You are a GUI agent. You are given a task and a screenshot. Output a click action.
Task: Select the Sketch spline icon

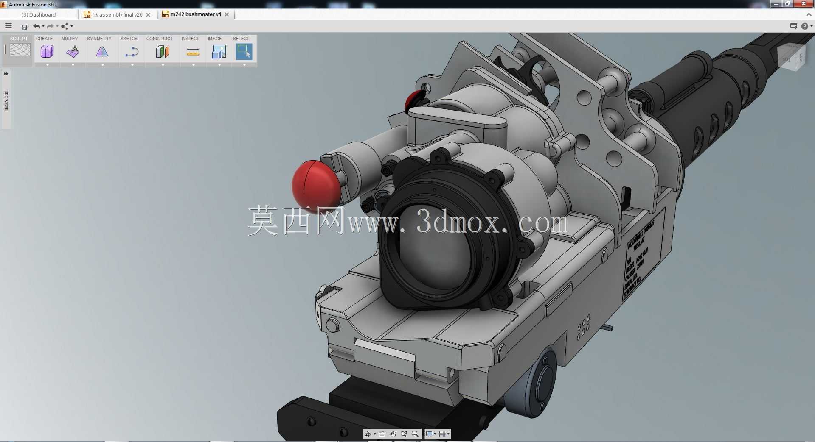point(132,52)
